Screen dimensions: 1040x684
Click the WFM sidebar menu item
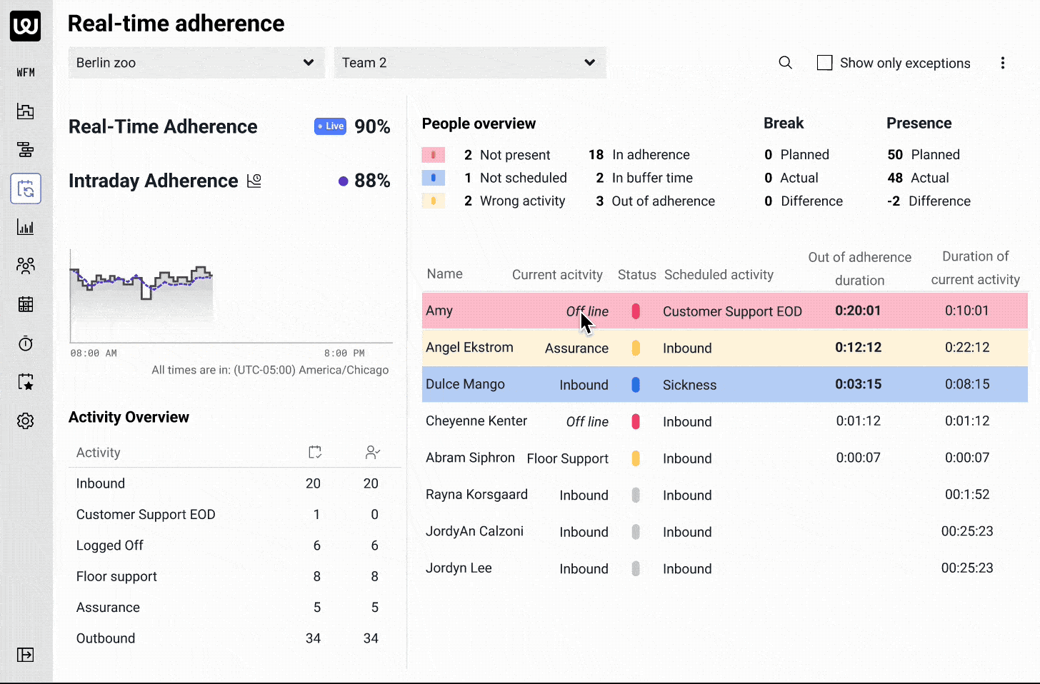tap(26, 73)
